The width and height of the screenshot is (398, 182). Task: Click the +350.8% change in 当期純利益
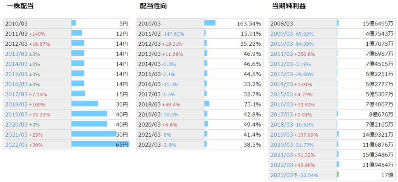pos(305,54)
